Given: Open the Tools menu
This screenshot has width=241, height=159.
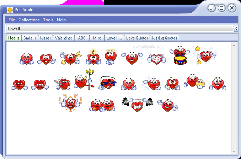Looking at the screenshot, I should point(48,20).
